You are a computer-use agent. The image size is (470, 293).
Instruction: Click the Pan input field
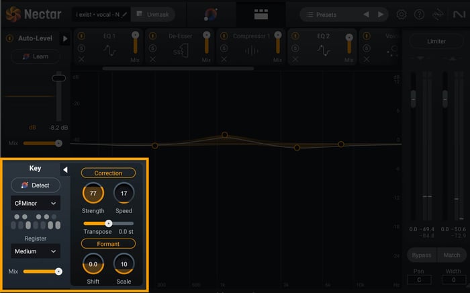coord(419,280)
